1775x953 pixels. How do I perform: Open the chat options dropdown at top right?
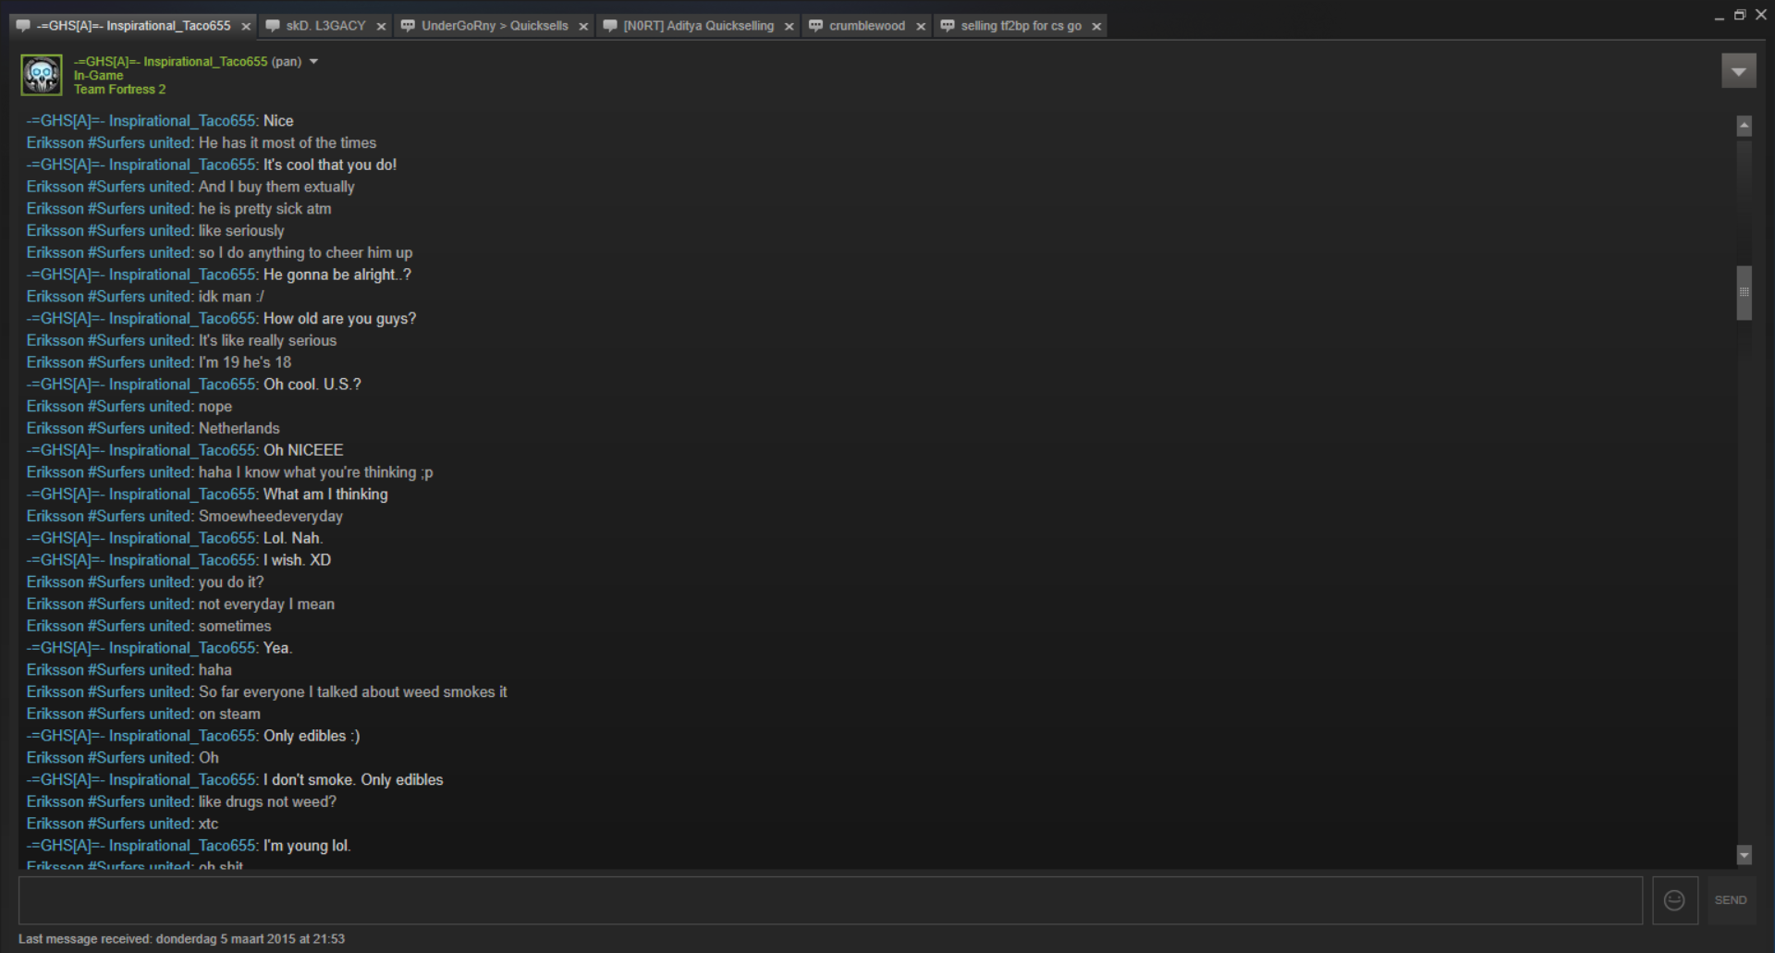(1738, 71)
